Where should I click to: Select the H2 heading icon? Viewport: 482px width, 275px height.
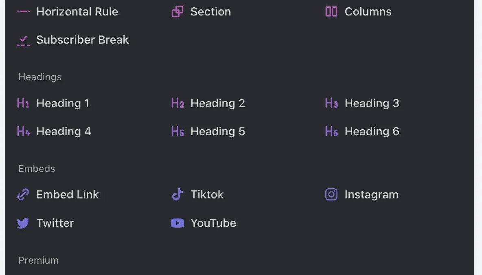point(177,103)
